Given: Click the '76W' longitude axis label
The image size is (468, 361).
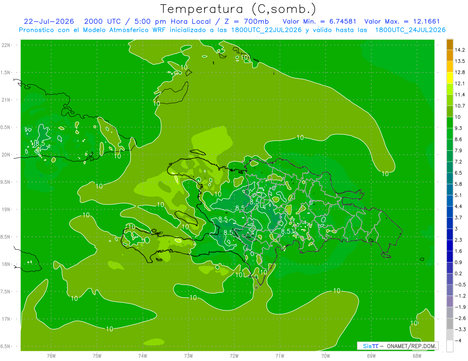Looking at the screenshot, I should pyautogui.click(x=51, y=356).
